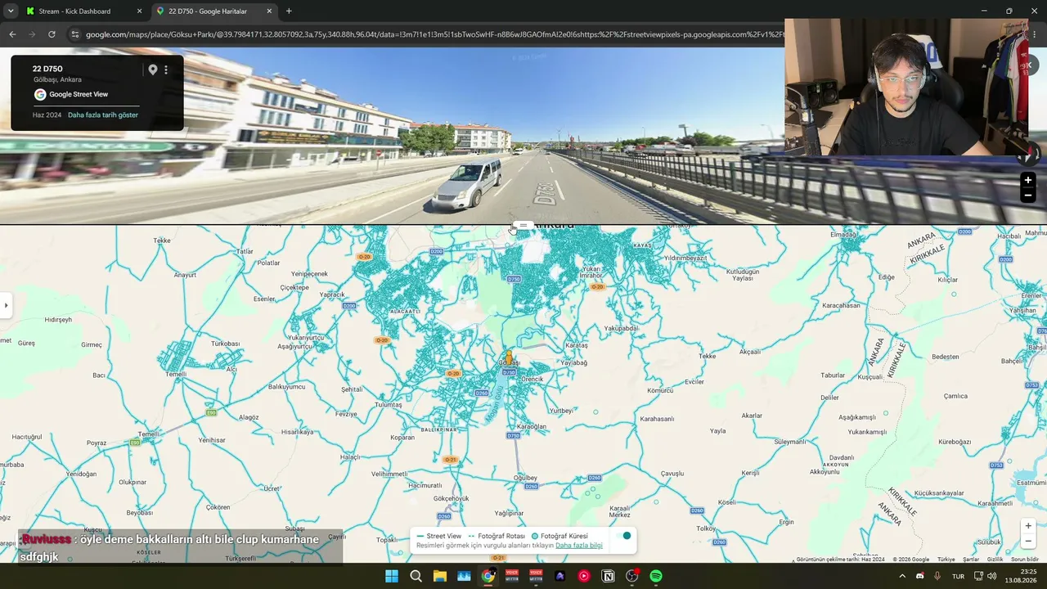The height and width of the screenshot is (589, 1047).
Task: Click the 'Oğulbey' label on the map
Action: (x=525, y=478)
